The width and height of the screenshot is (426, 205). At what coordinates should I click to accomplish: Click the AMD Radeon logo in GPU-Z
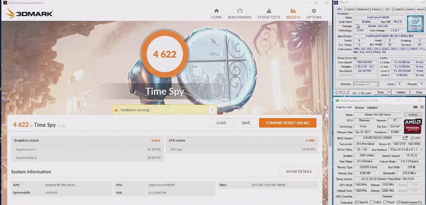click(x=413, y=126)
